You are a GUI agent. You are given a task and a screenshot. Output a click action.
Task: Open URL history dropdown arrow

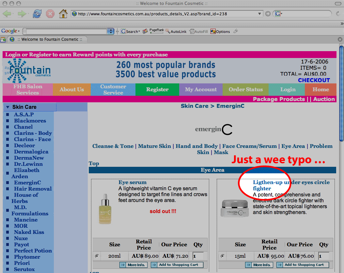click(x=259, y=14)
